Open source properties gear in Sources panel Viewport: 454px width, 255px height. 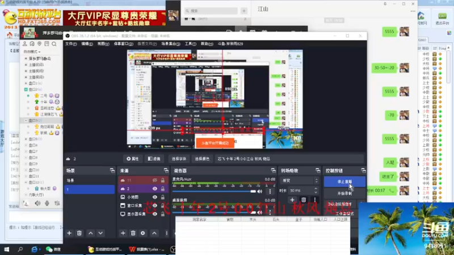point(143,233)
